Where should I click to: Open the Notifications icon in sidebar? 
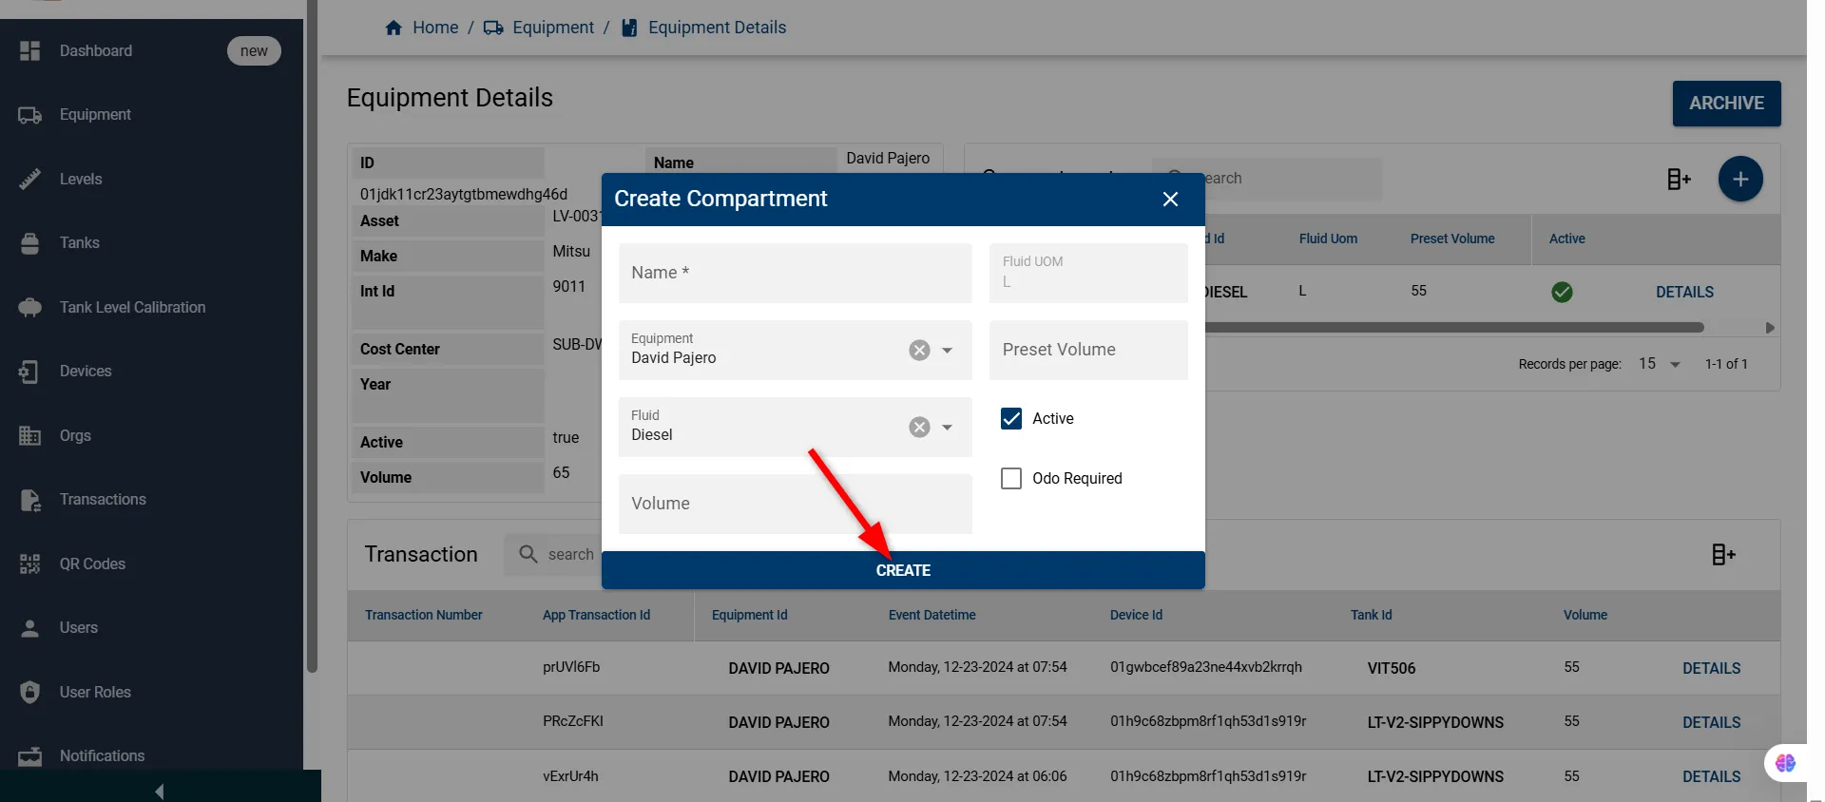pos(30,756)
